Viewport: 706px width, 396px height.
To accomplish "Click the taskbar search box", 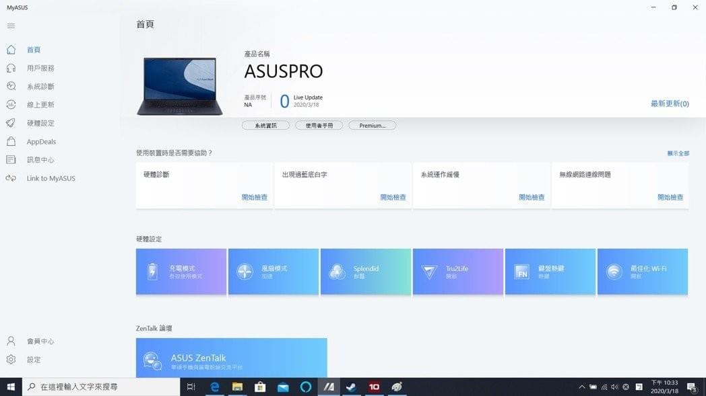I will coord(101,387).
